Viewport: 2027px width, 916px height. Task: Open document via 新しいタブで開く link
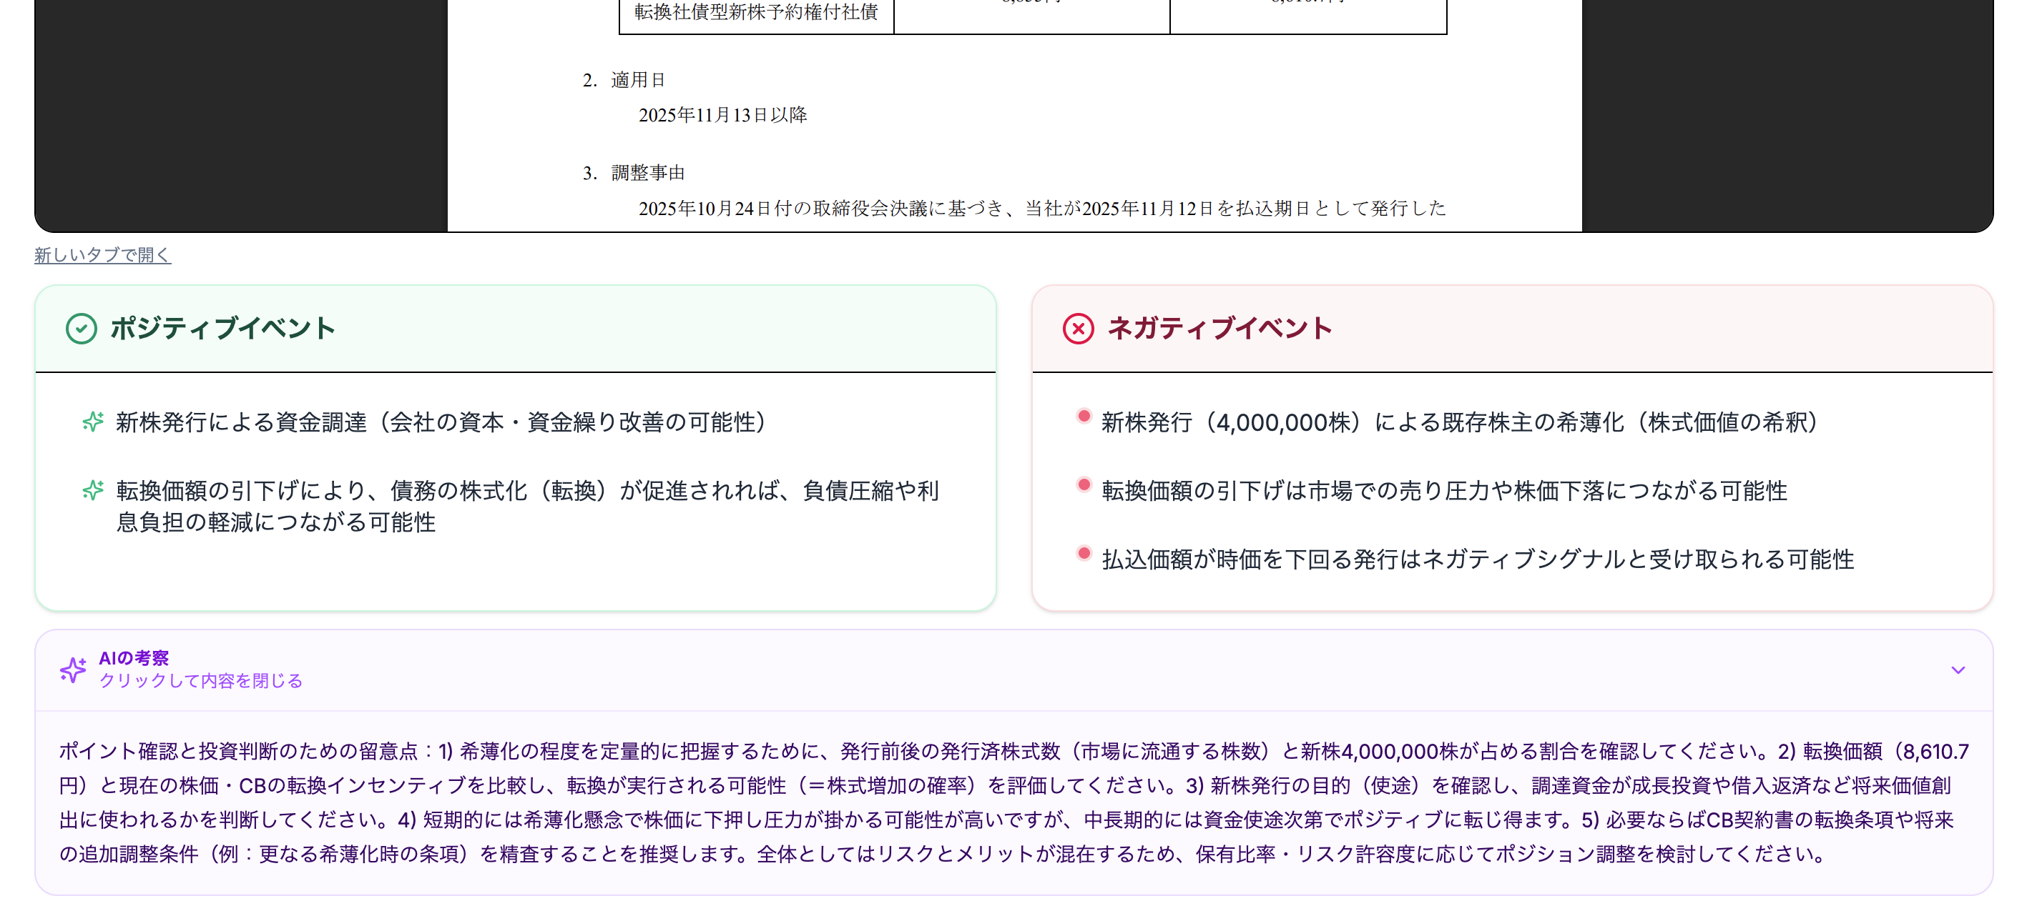coord(102,255)
